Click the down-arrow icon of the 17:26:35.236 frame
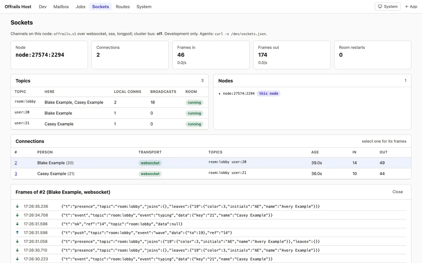This screenshot has width=422, height=263. click(x=17, y=206)
